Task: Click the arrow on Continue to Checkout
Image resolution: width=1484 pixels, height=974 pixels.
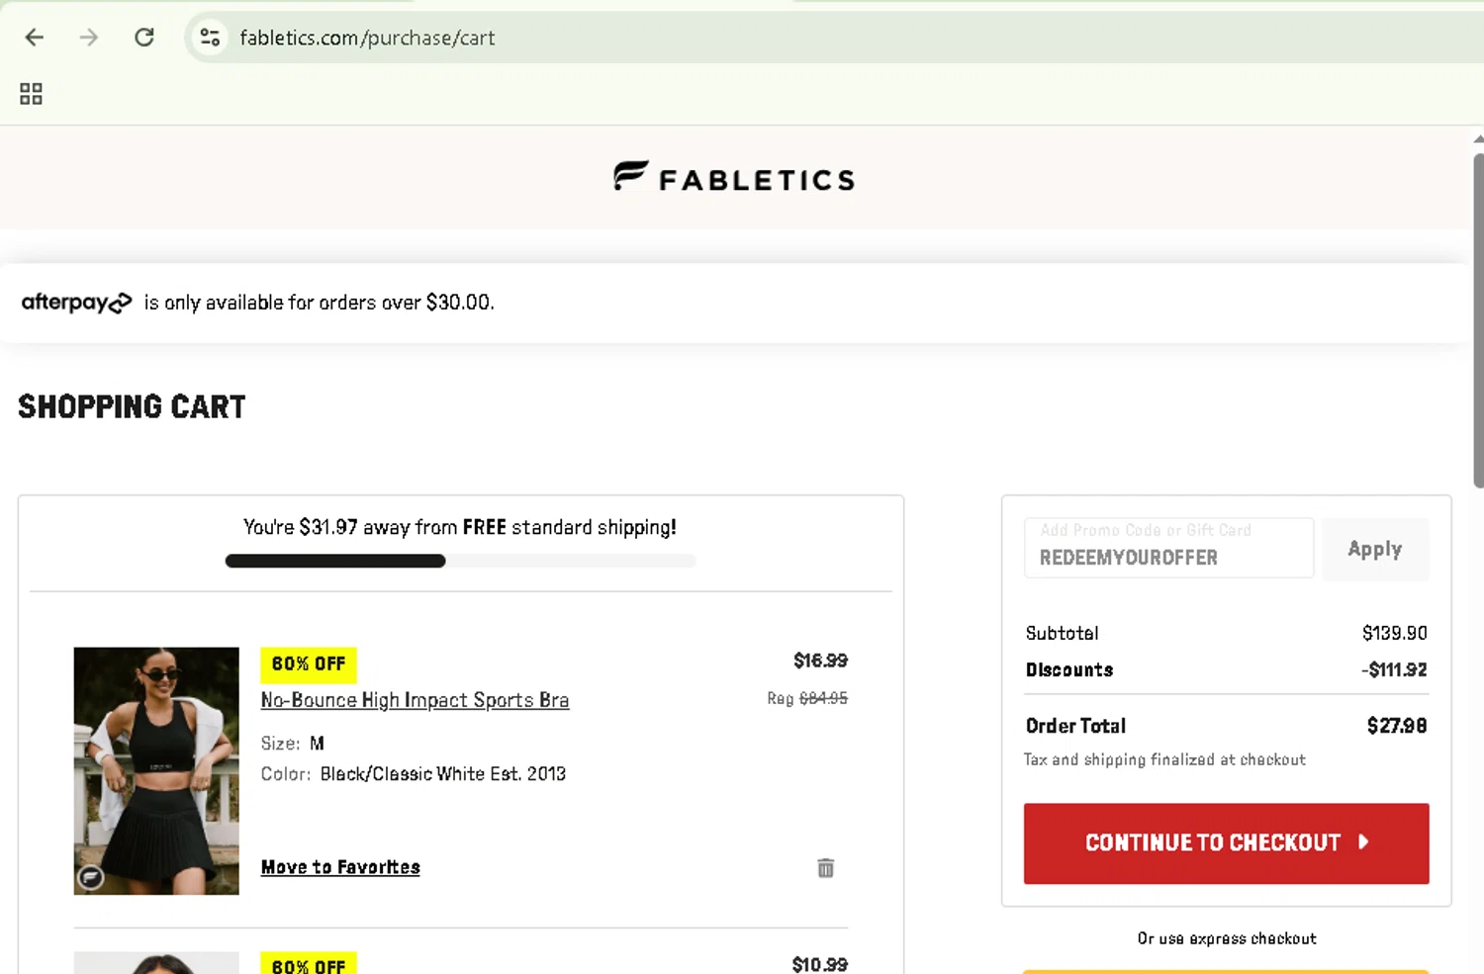Action: click(1363, 842)
